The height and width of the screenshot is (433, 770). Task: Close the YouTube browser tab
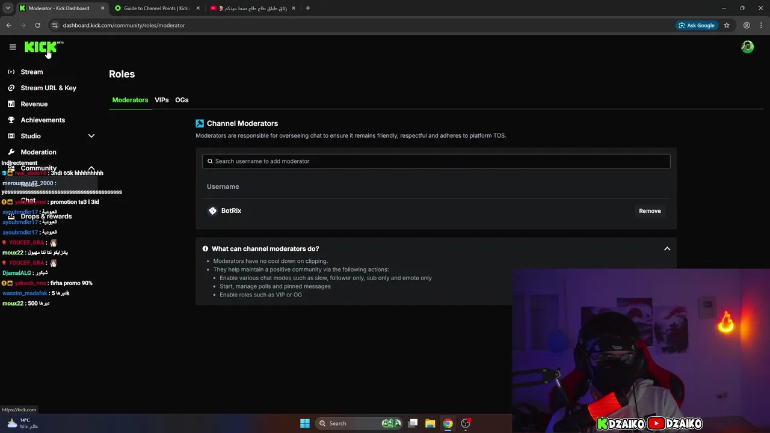(293, 8)
